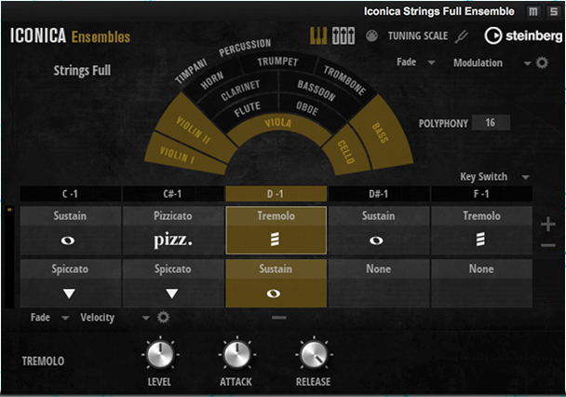The height and width of the screenshot is (397, 566).
Task: Click the MIDI connector icon
Action: [x=371, y=35]
